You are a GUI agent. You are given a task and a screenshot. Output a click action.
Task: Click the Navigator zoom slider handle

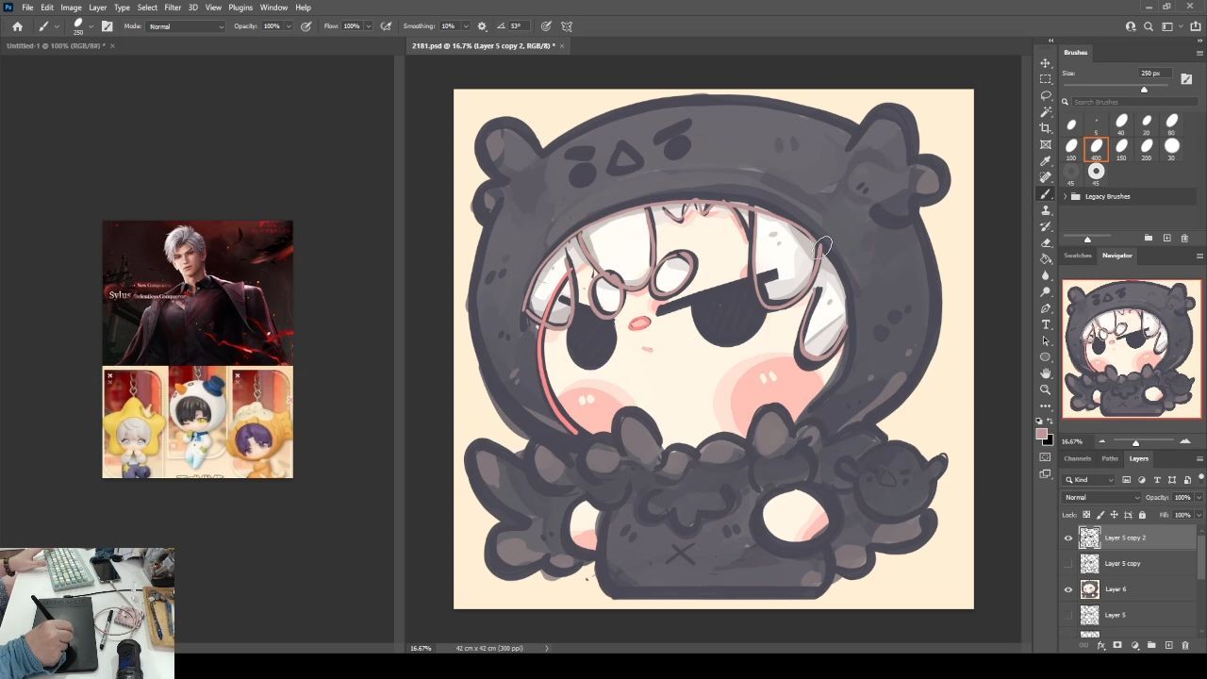1135,442
